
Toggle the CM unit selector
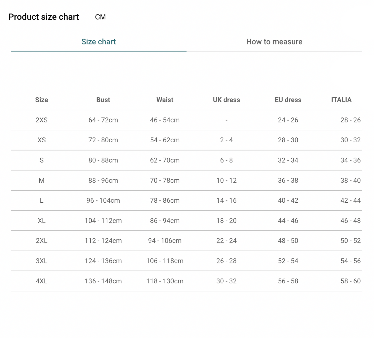point(100,17)
